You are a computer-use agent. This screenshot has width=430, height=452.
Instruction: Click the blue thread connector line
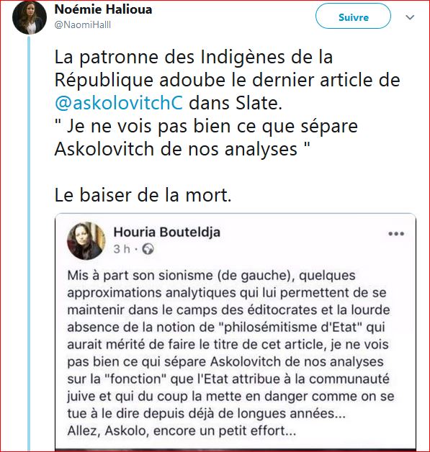click(x=29, y=242)
